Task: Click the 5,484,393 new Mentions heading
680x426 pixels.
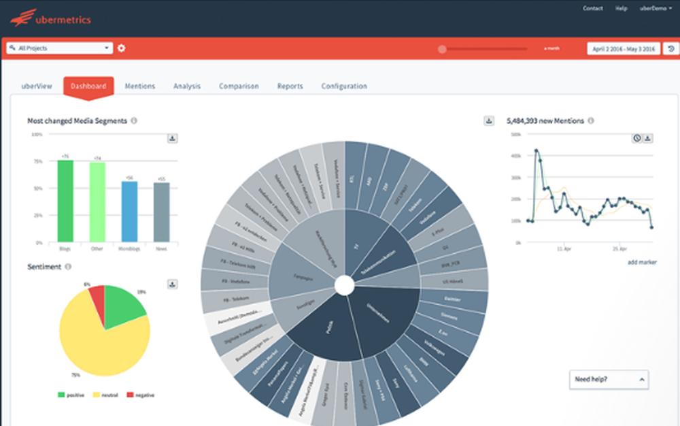Action: (545, 120)
